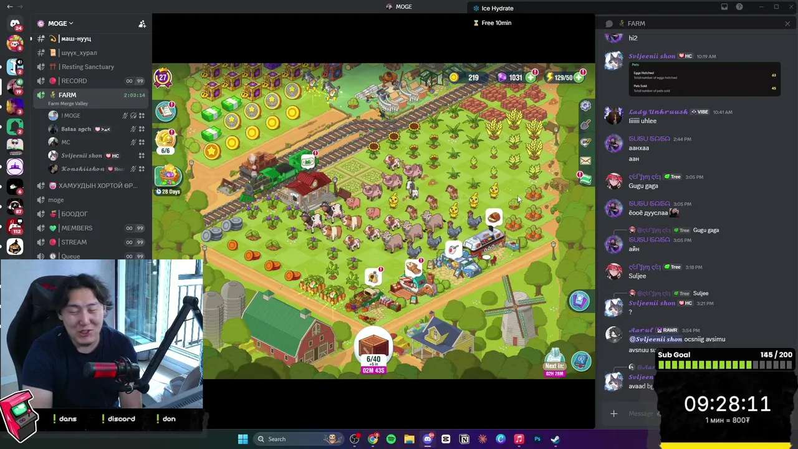Open the Discord inbox icon in title bar
The width and height of the screenshot is (798, 449).
click(x=724, y=7)
